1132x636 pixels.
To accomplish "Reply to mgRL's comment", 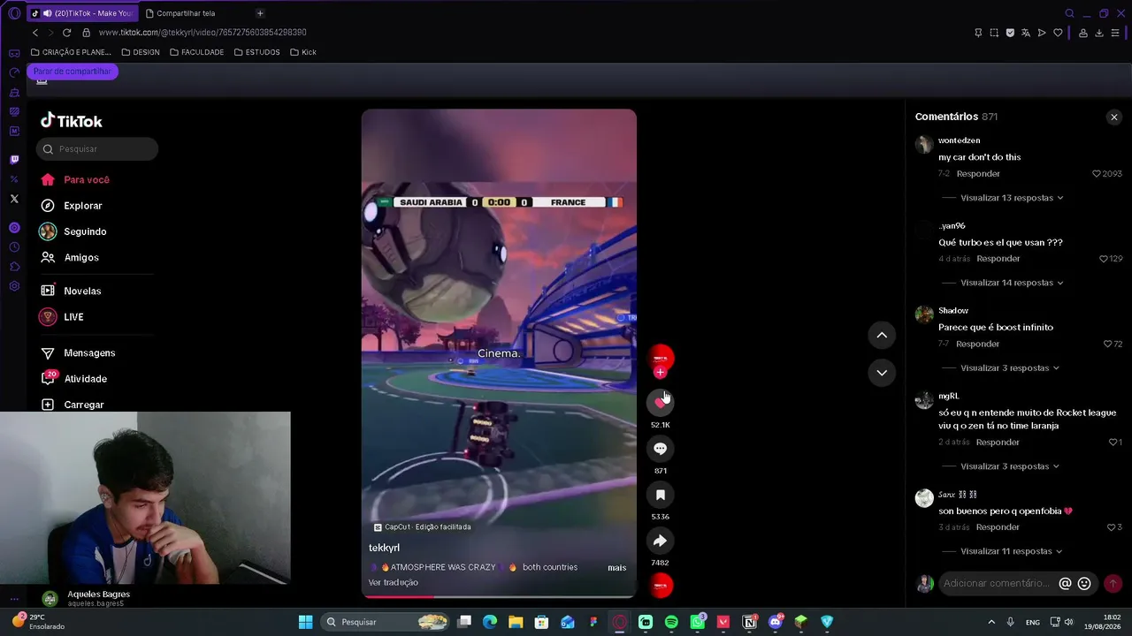I will 998,442.
